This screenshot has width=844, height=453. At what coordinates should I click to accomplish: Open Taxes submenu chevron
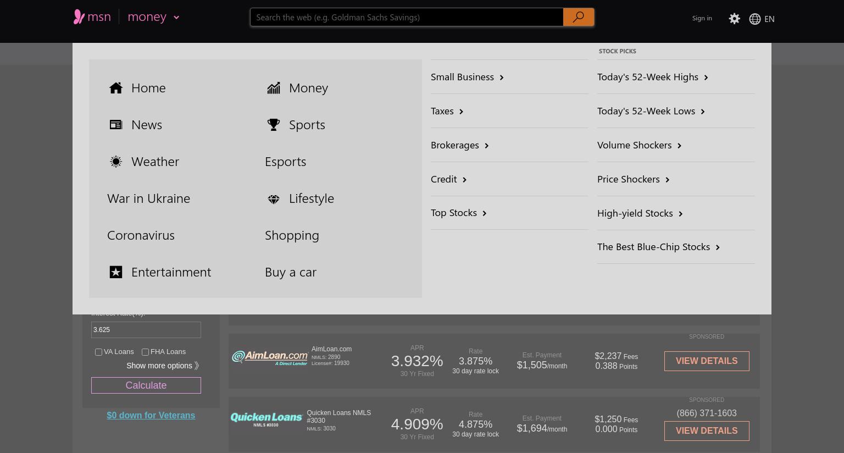[461, 112]
